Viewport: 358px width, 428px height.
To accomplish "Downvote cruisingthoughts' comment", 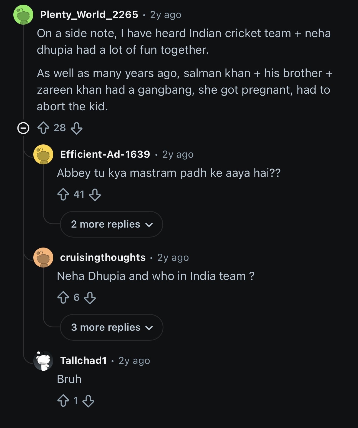I will point(90,298).
